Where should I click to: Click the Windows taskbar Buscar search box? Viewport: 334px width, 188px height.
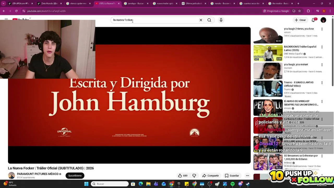pos(110,184)
